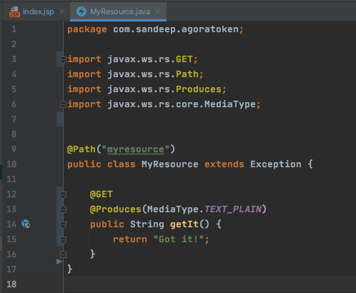The image size is (356, 293).
Task: Open the REST endpoint gutter icon on line 14
Action: click(26, 224)
